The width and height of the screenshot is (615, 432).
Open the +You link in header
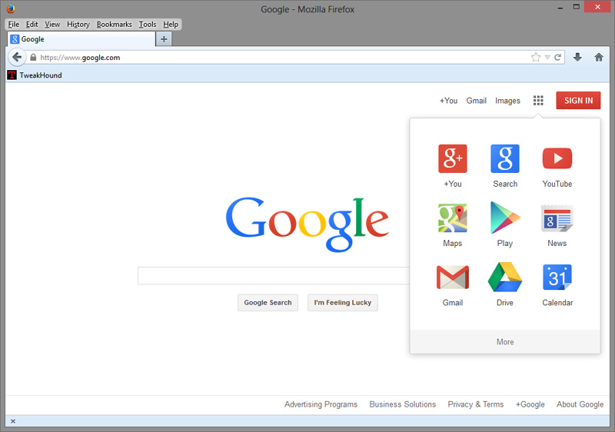click(448, 101)
